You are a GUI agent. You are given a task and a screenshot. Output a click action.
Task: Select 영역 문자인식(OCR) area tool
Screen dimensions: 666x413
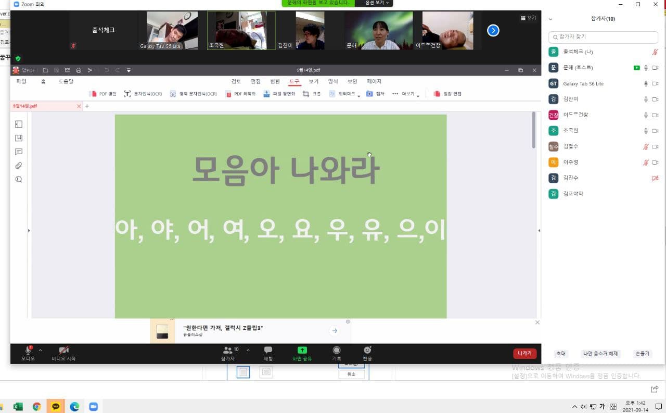coord(193,94)
